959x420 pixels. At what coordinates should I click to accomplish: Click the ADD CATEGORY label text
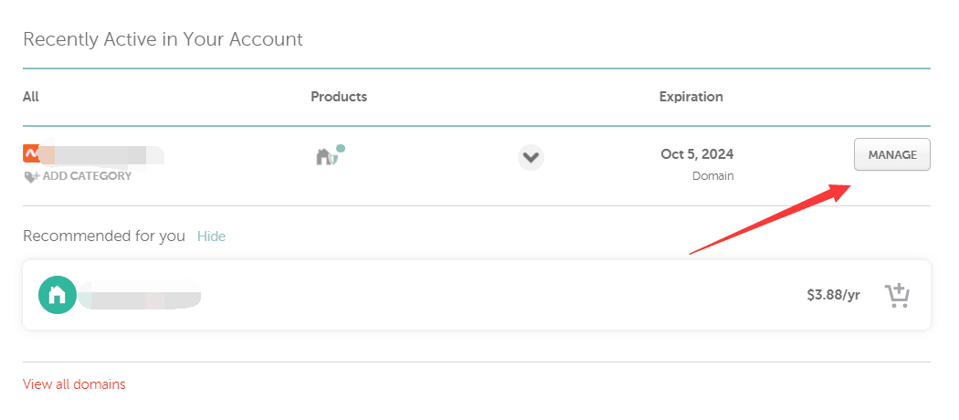click(x=87, y=176)
